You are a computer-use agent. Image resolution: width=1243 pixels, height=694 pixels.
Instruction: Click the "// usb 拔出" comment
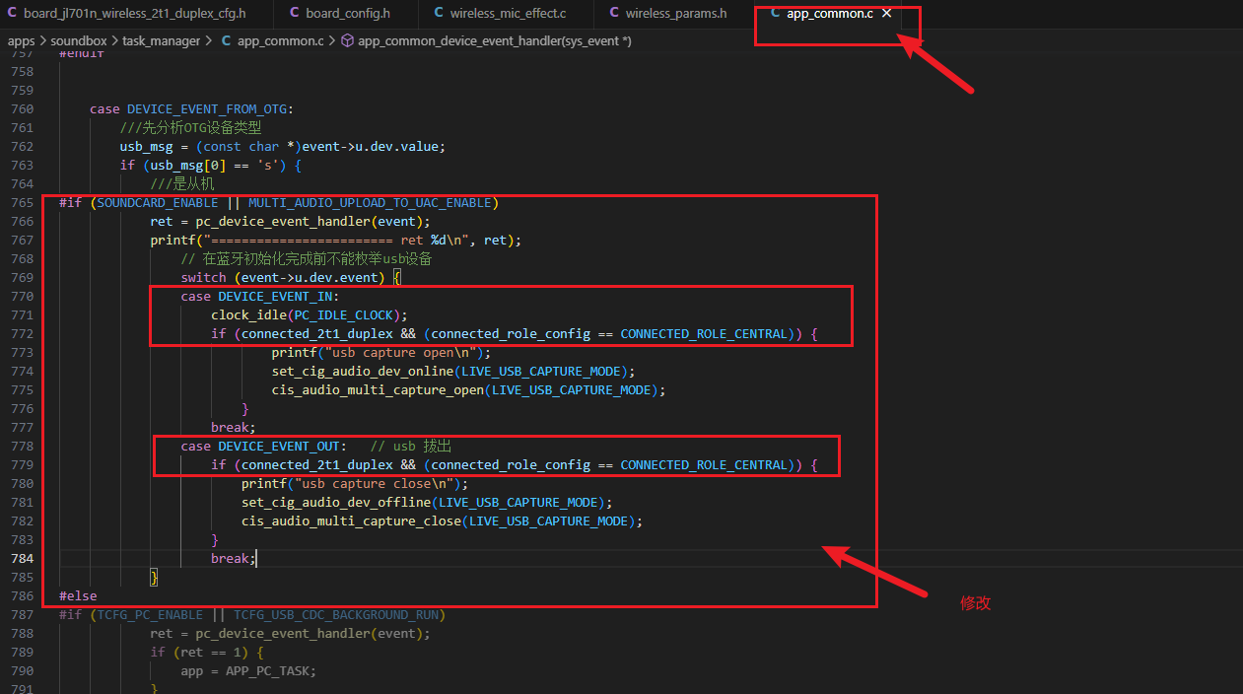coord(411,447)
